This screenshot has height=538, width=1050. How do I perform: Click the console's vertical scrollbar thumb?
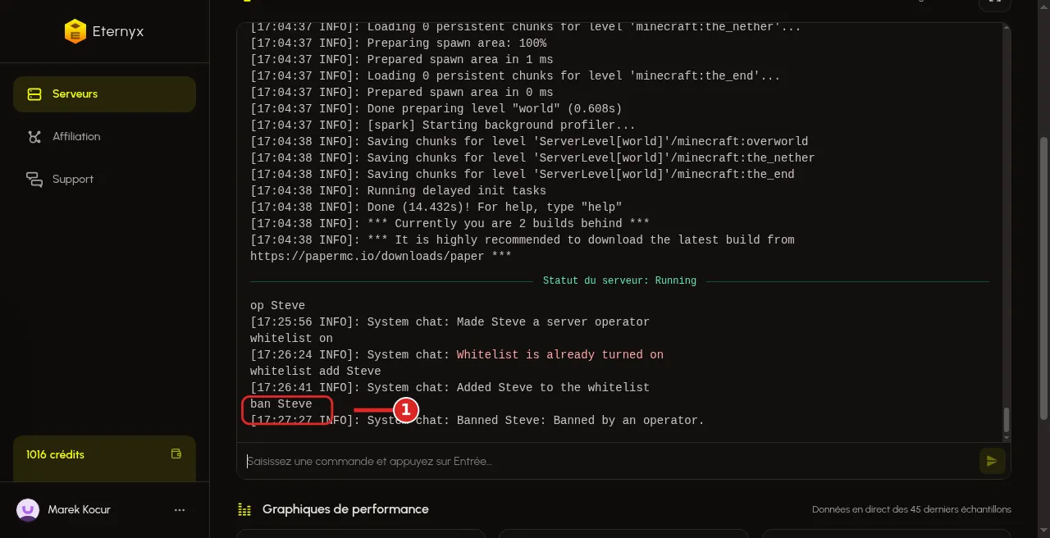(1007, 420)
